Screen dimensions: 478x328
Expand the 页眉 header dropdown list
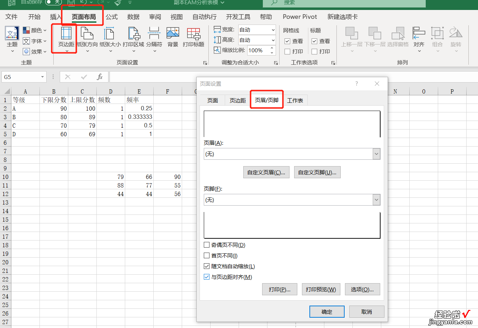(376, 154)
